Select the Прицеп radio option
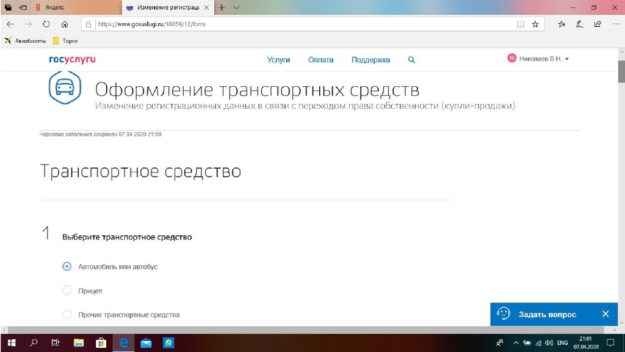625x352 pixels. tap(67, 290)
